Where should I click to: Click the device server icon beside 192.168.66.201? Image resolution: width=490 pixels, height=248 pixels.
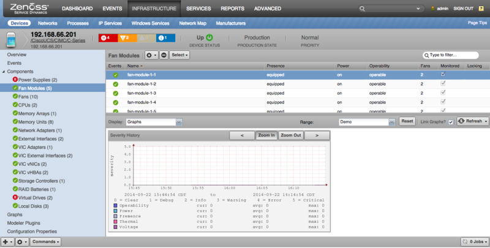click(11, 40)
